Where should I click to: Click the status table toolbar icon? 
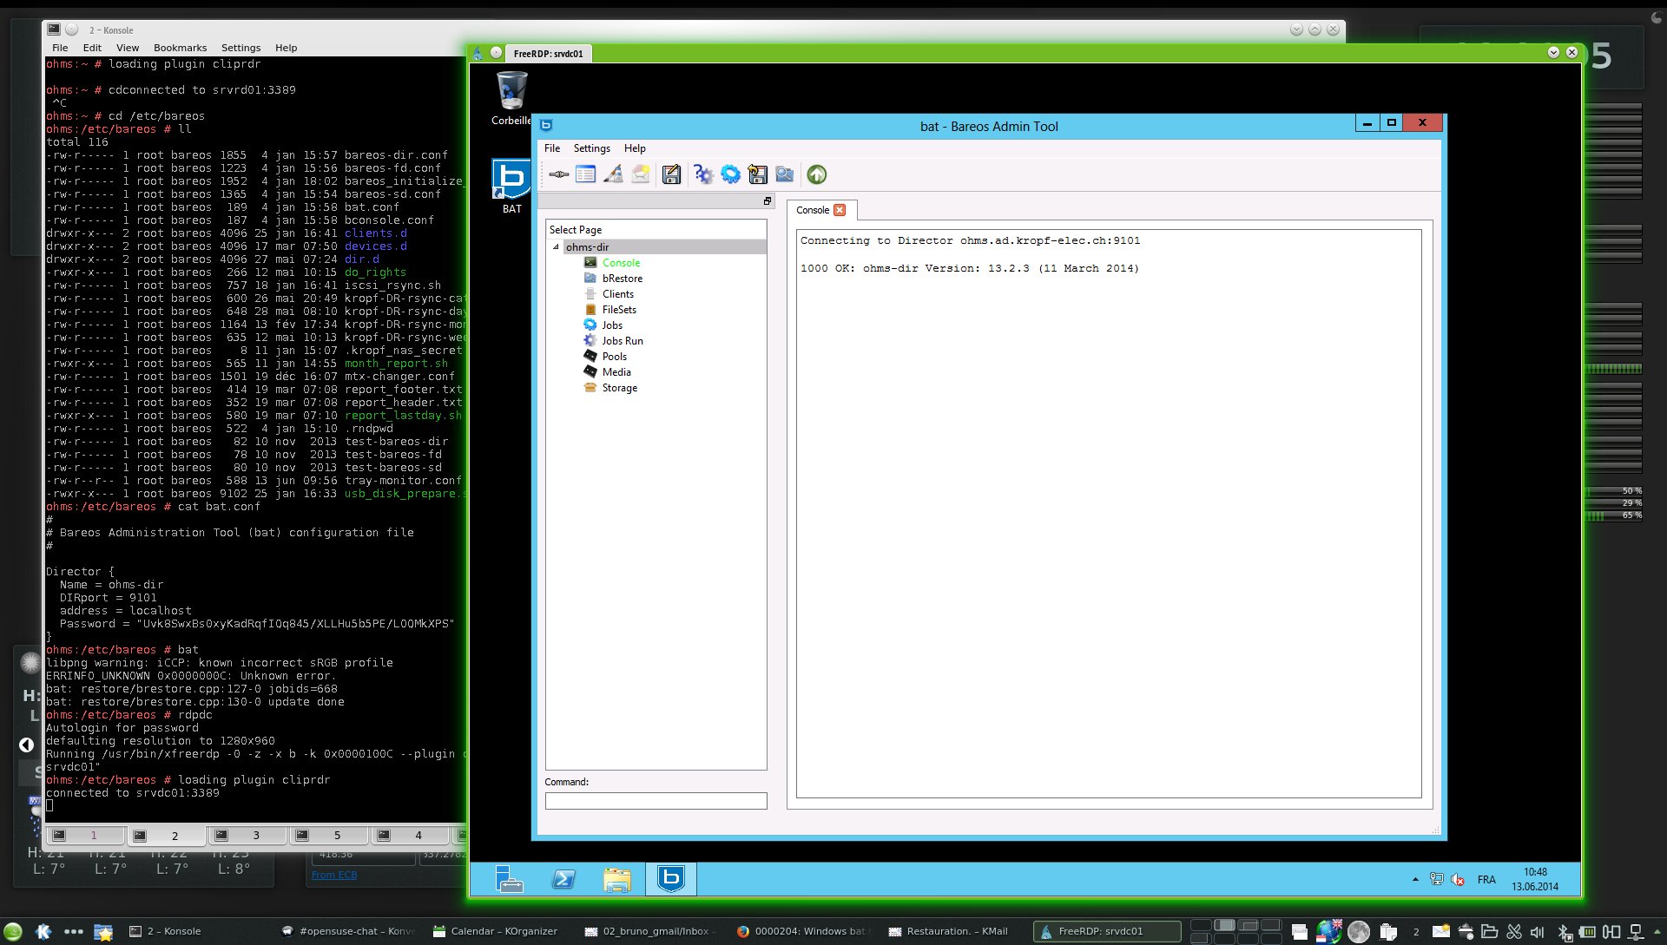[586, 174]
